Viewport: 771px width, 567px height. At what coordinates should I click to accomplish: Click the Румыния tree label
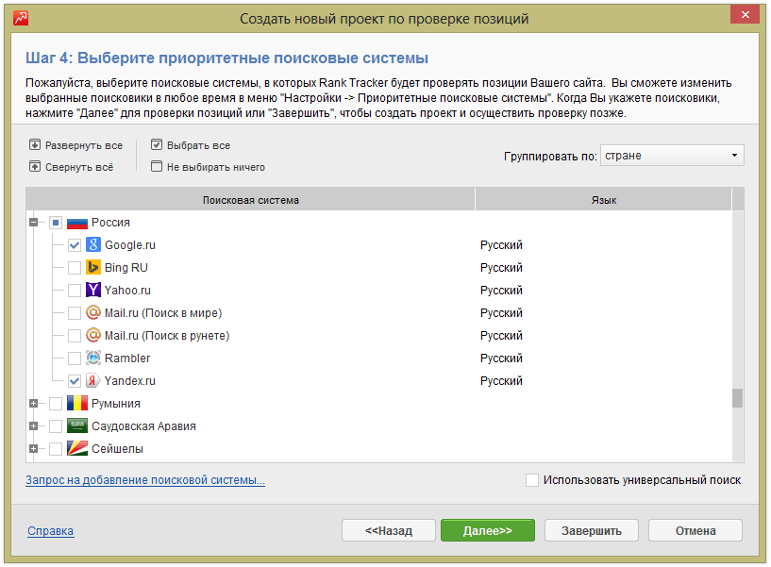pyautogui.click(x=115, y=403)
